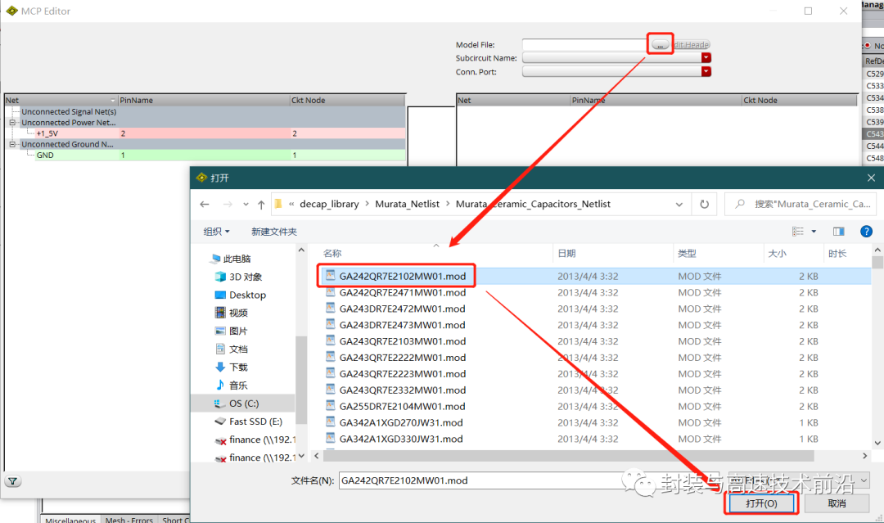This screenshot has width=884, height=523.
Task: Select 下载 folder
Action: 238,367
